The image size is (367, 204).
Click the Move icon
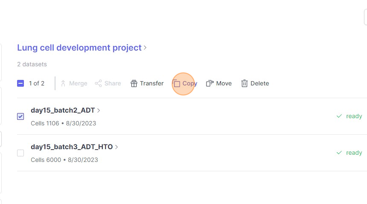coord(210,83)
